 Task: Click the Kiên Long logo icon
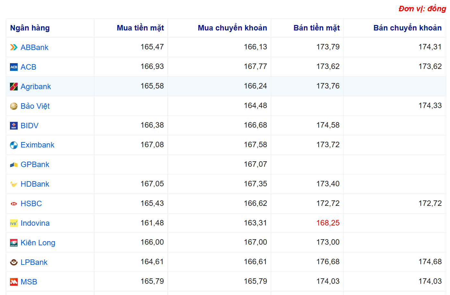click(14, 243)
